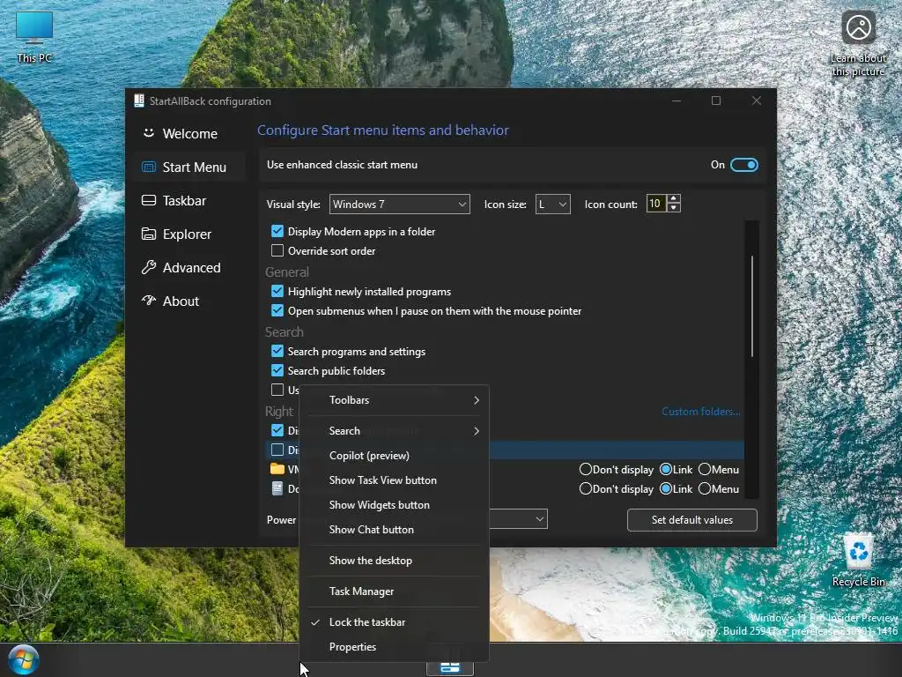The height and width of the screenshot is (677, 902).
Task: Open the Recycle Bin icon
Action: click(x=858, y=560)
